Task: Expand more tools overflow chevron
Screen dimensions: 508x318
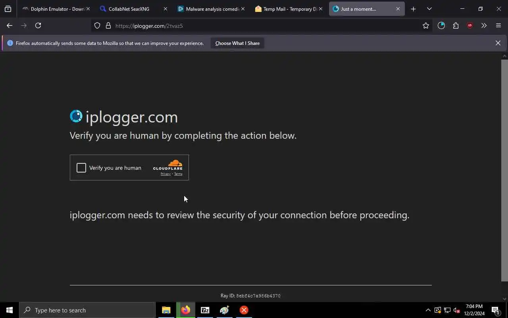Action: point(484,25)
